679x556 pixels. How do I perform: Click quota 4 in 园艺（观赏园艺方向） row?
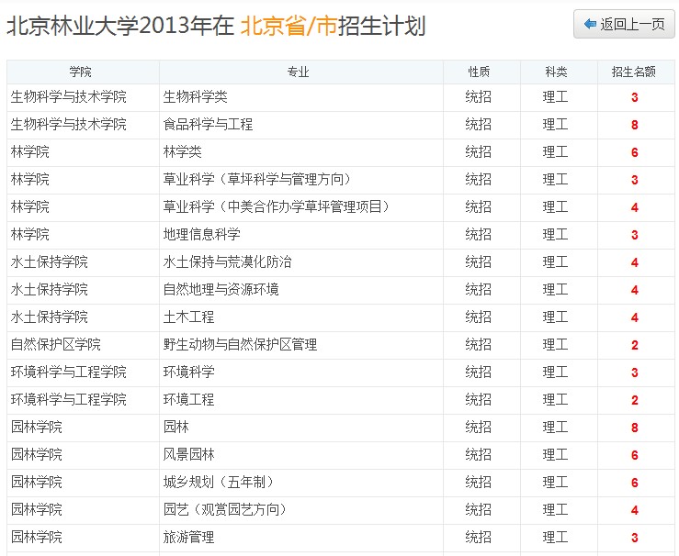click(x=634, y=510)
